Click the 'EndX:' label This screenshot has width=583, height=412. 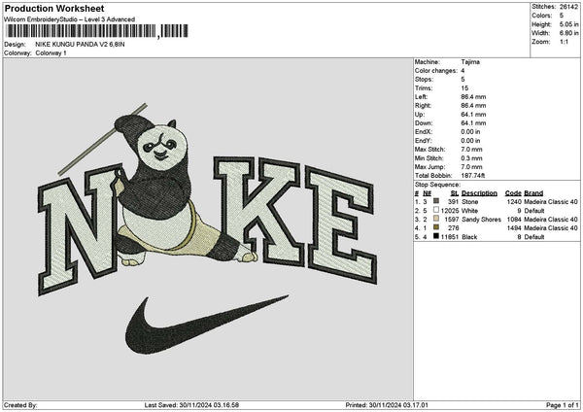[424, 132]
